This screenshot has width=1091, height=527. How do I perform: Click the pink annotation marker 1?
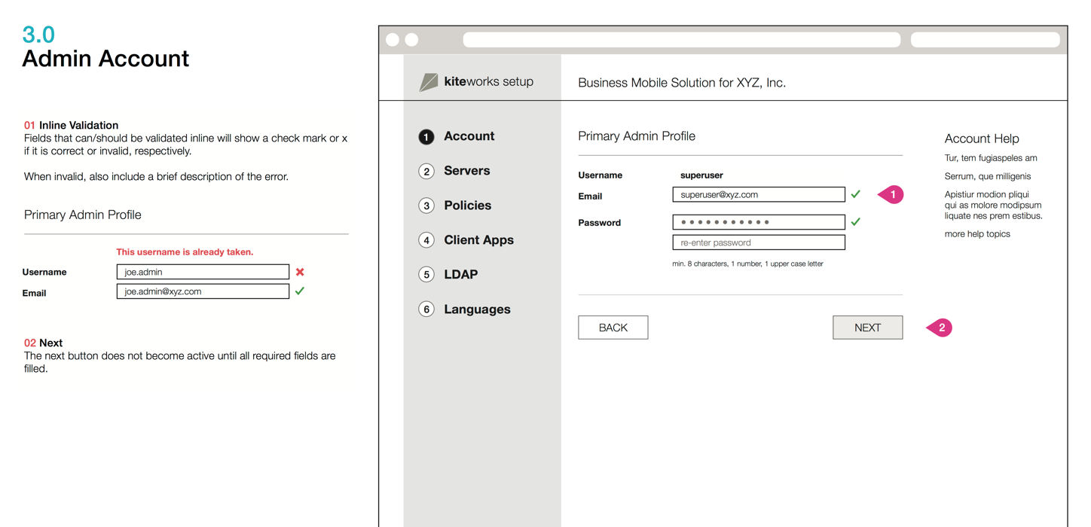[891, 195]
